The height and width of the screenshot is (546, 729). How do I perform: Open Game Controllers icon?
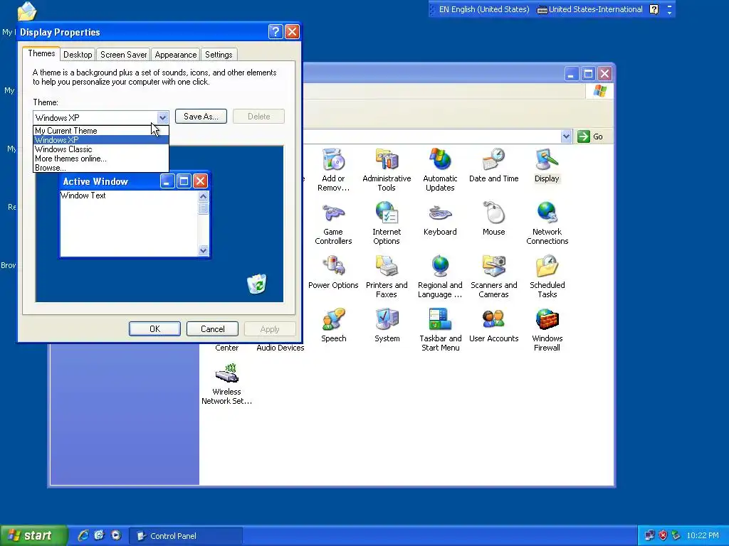(333, 223)
